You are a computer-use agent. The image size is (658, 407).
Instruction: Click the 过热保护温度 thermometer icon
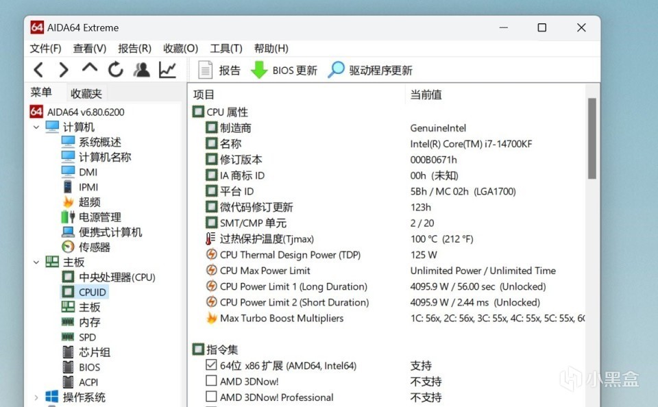coord(210,238)
